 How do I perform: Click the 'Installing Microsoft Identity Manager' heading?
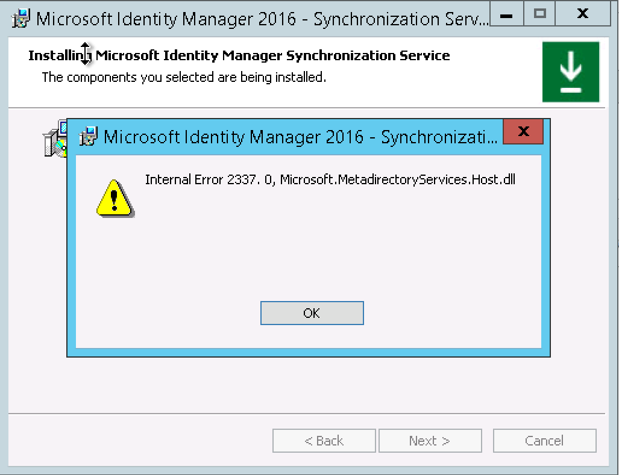239,55
